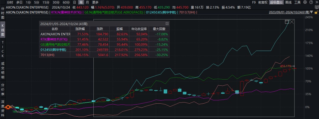Image resolution: width=319 pixels, height=119 pixels.
Task: Open the 成交明细 sidebar tab
Action: point(3,70)
